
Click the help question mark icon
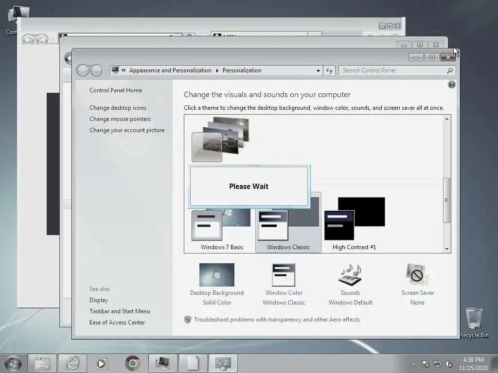(451, 85)
